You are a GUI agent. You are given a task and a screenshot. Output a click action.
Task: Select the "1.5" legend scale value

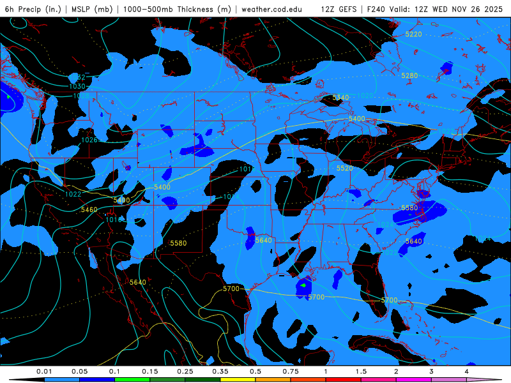(361, 372)
